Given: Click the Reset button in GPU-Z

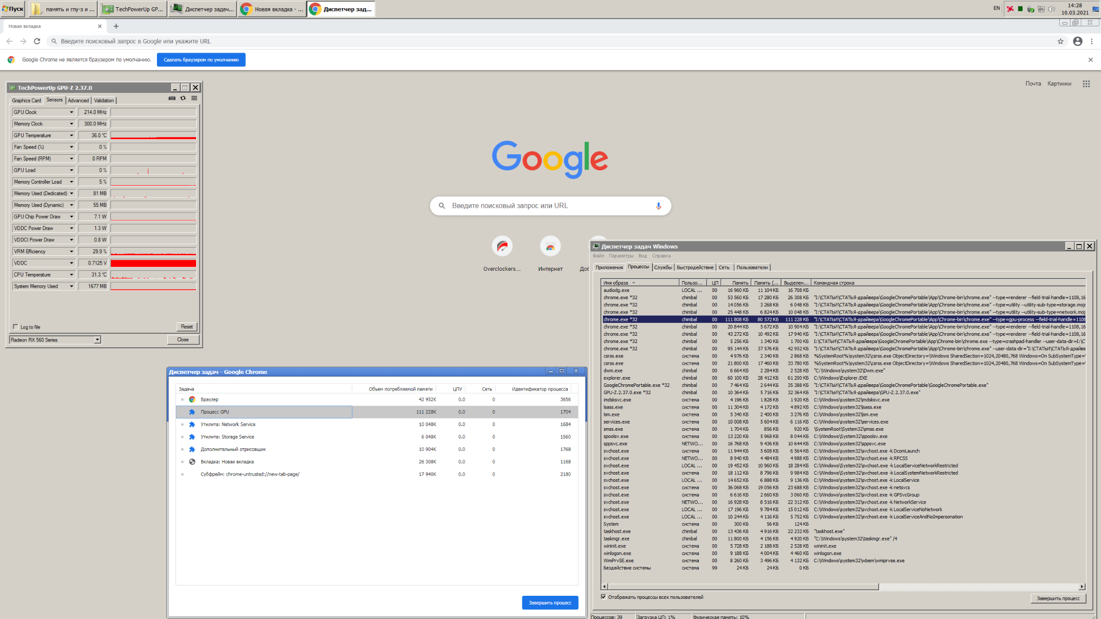Looking at the screenshot, I should 186,327.
